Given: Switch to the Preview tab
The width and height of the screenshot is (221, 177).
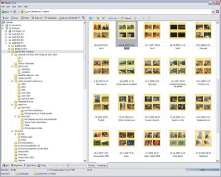Looking at the screenshot, I should (x=91, y=165).
